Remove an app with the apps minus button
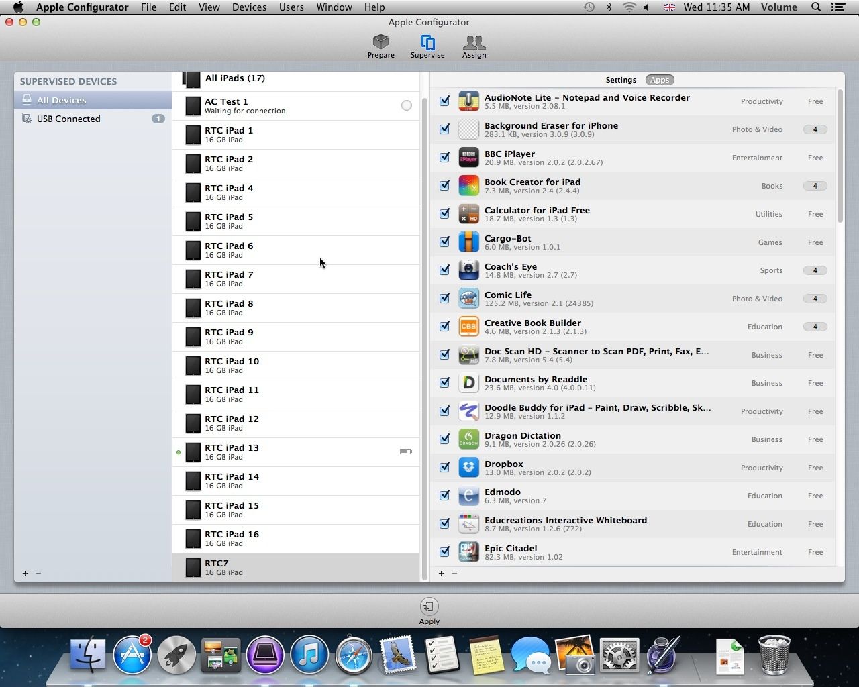 (x=454, y=573)
